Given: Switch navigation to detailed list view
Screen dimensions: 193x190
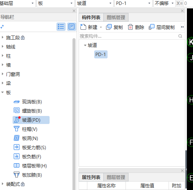Looking at the screenshot, I should 72,27.
